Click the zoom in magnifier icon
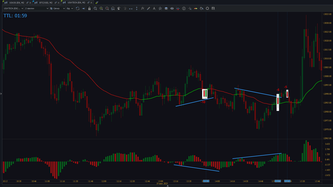Viewport: 333px width, 187px height. 101,9
